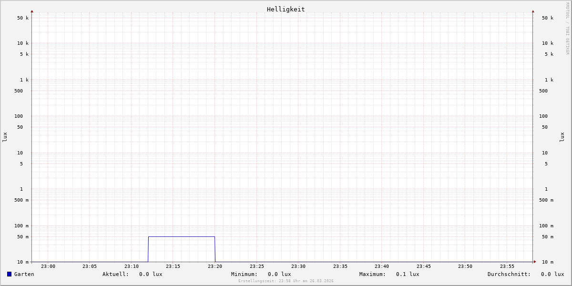Click the left y-axis 10 k label
Viewport: 572px width, 286px height.
23,43
